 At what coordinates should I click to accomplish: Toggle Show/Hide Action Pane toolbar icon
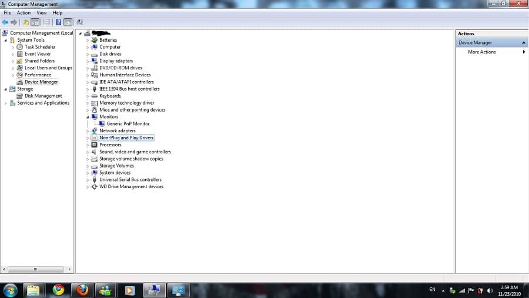(x=68, y=22)
